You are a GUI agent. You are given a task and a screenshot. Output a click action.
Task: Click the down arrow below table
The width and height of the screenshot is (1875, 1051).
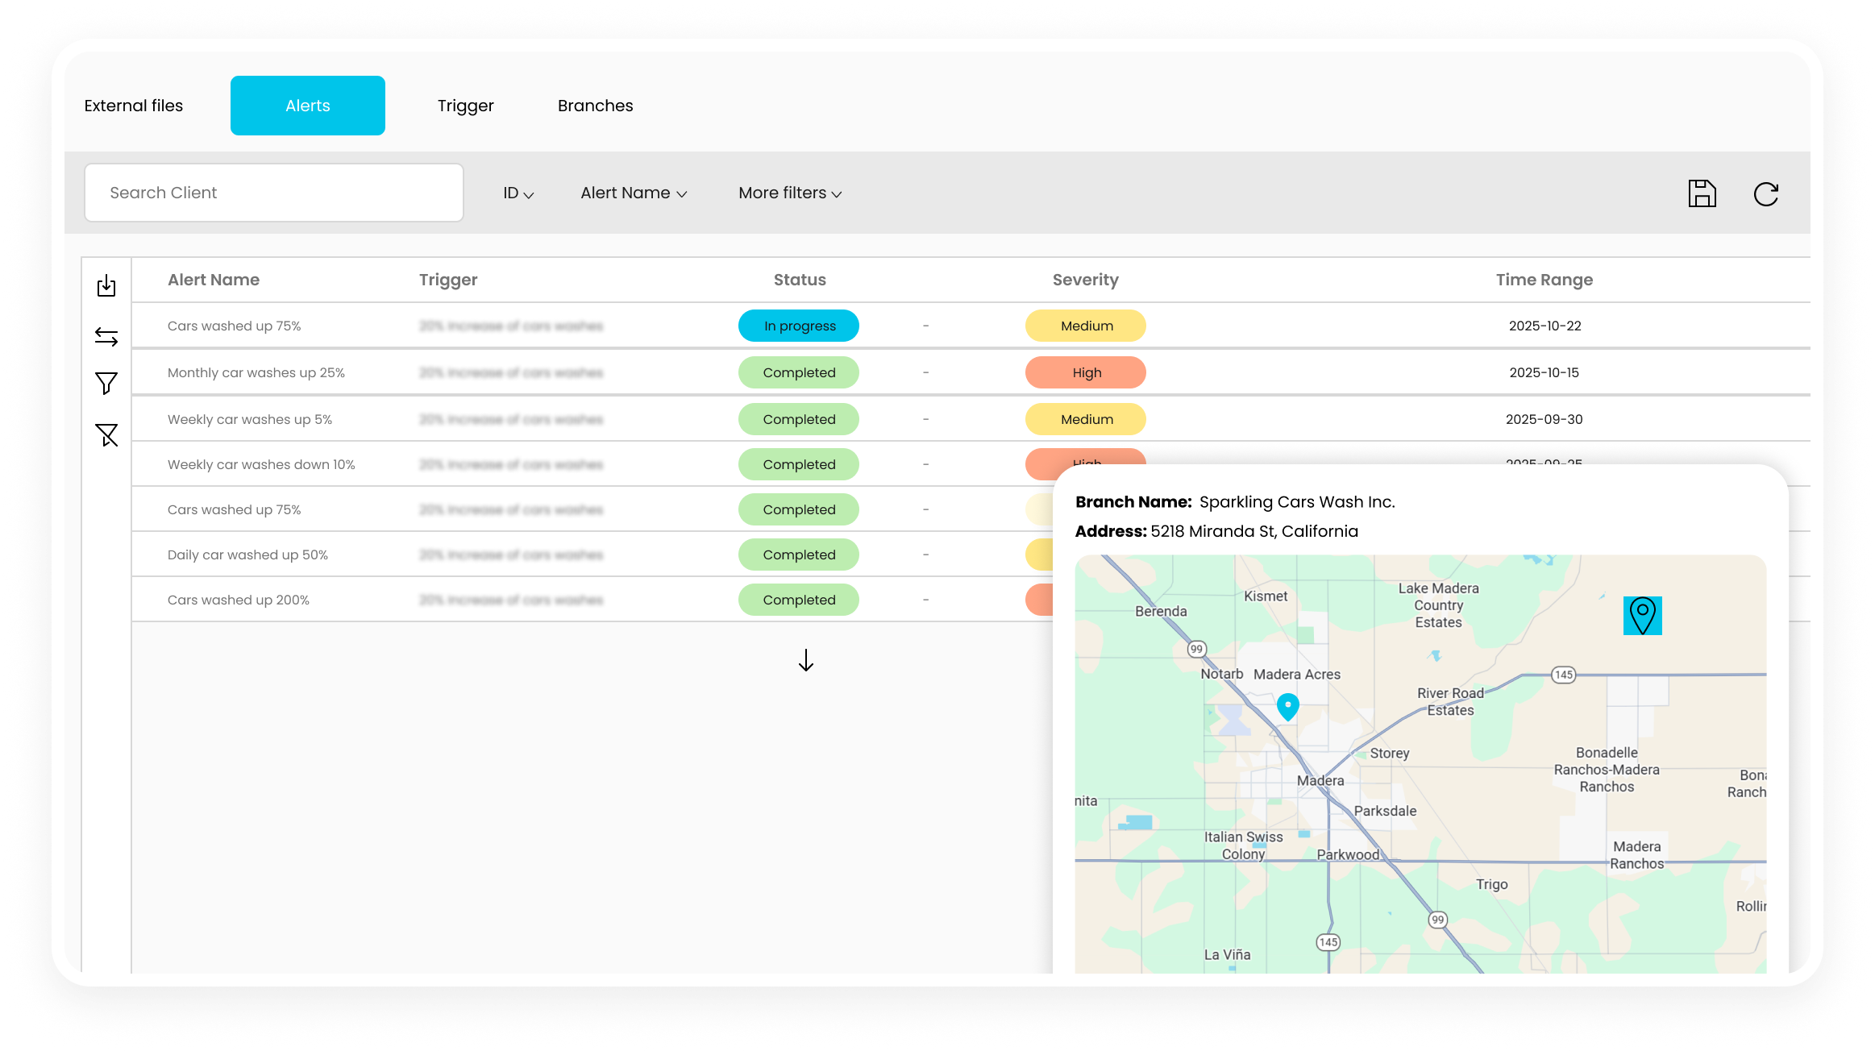point(805,661)
